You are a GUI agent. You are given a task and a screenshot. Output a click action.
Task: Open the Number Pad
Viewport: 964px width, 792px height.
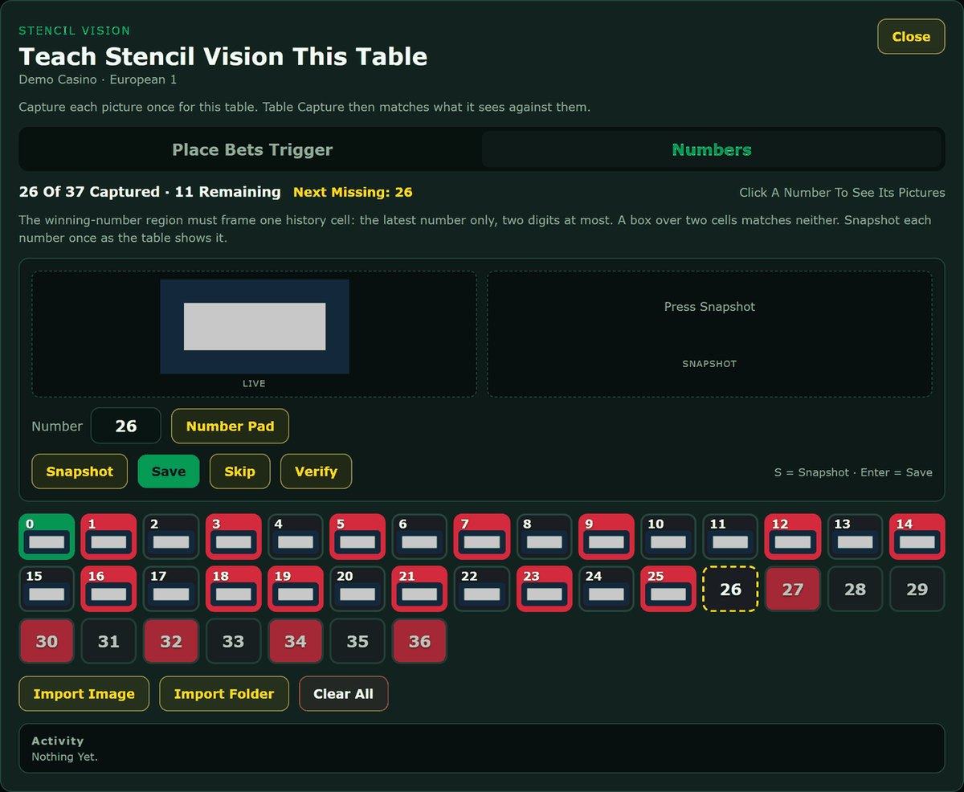pyautogui.click(x=230, y=426)
